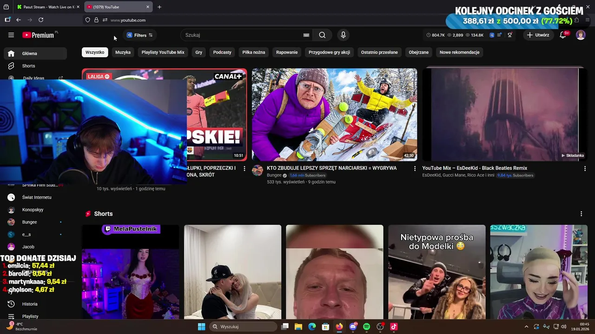Open Bungee channel avatar beside video title

coord(258,171)
